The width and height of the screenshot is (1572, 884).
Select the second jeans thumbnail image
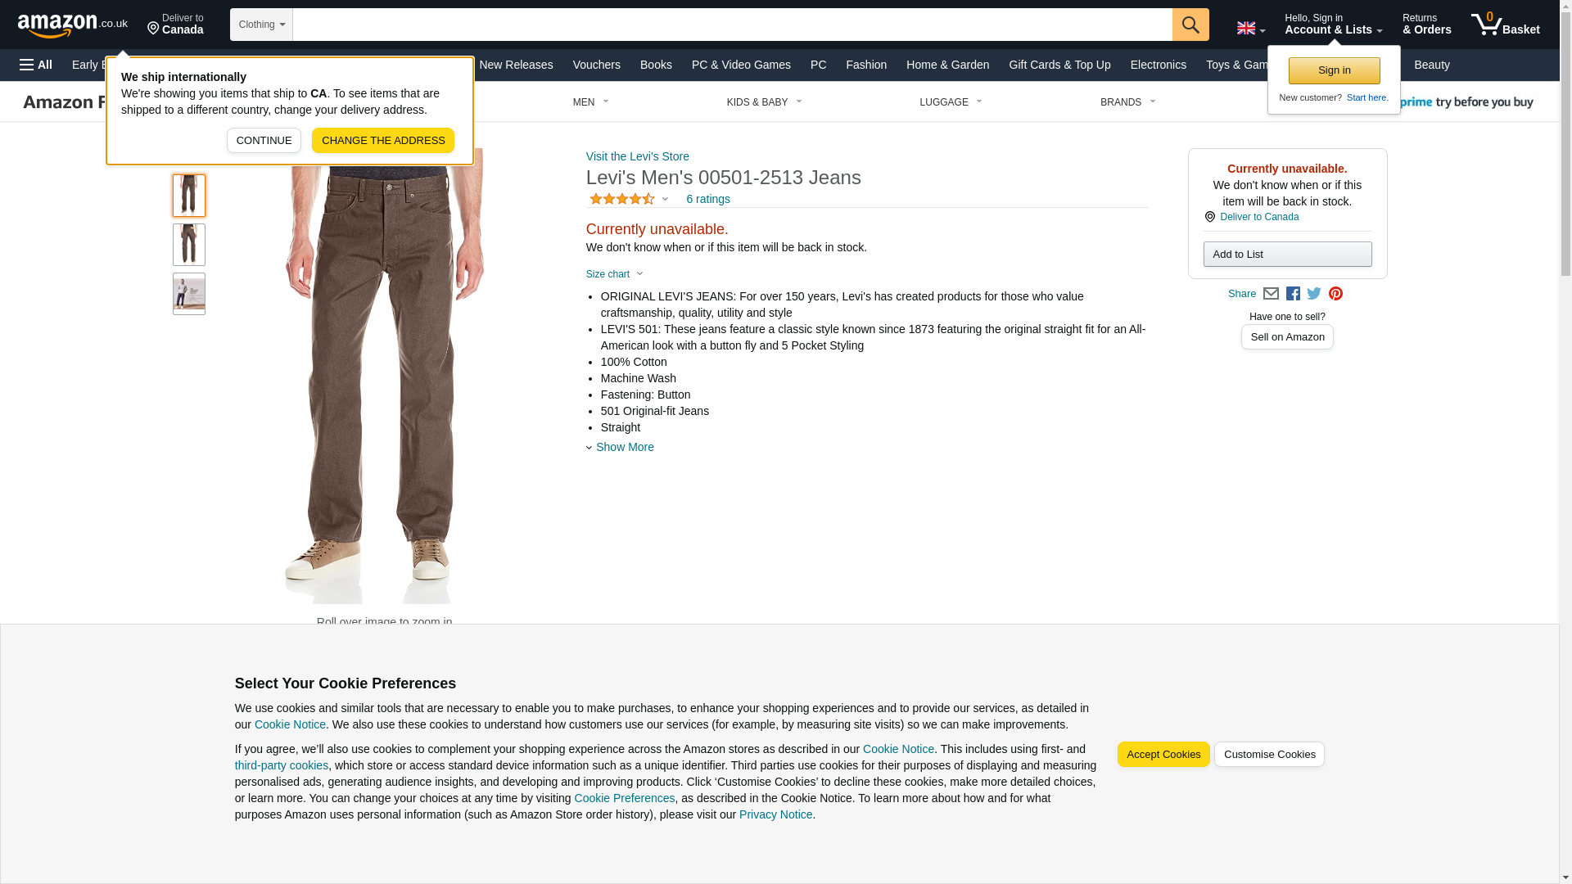189,245
